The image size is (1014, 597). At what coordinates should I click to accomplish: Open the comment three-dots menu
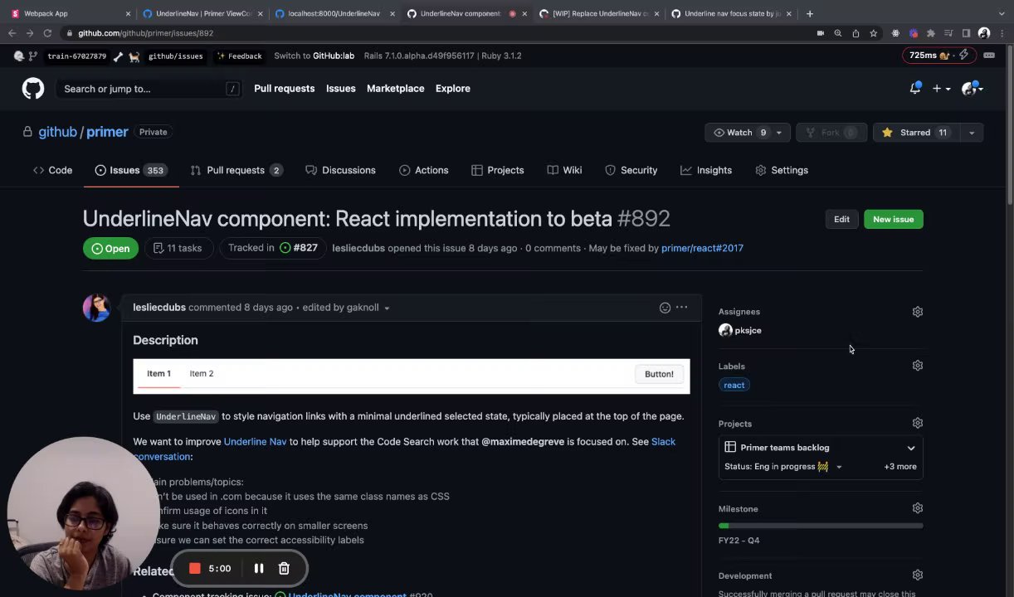coord(681,308)
